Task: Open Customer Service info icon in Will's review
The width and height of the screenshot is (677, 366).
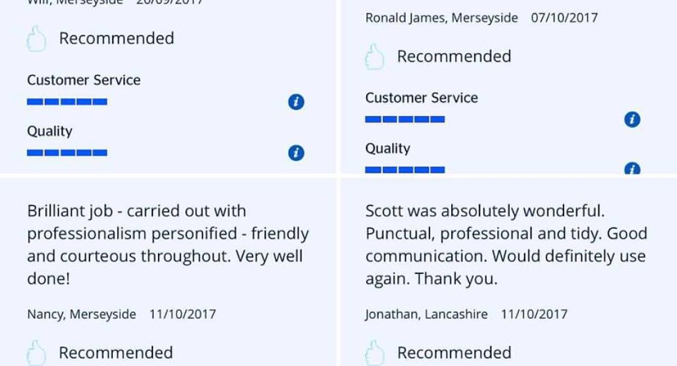Action: [296, 102]
